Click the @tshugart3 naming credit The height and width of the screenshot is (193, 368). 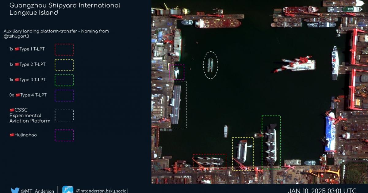click(x=15, y=36)
